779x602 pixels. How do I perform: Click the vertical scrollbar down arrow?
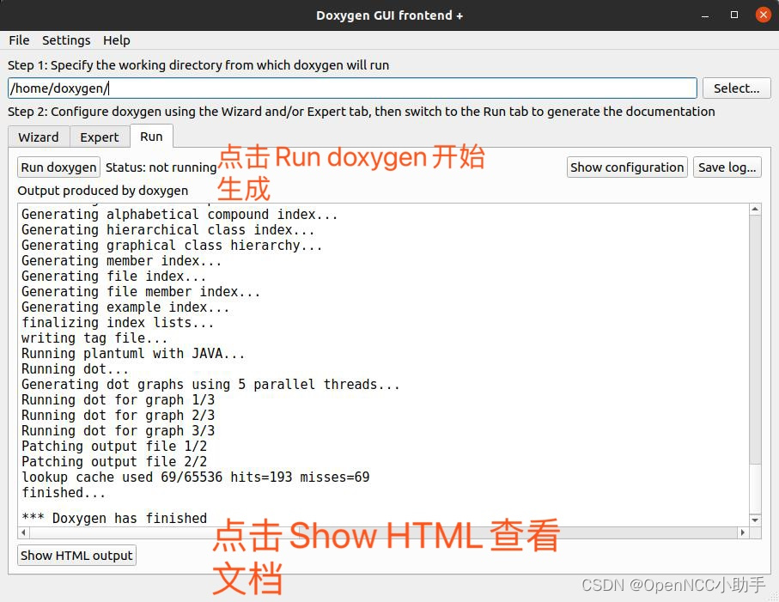point(757,520)
